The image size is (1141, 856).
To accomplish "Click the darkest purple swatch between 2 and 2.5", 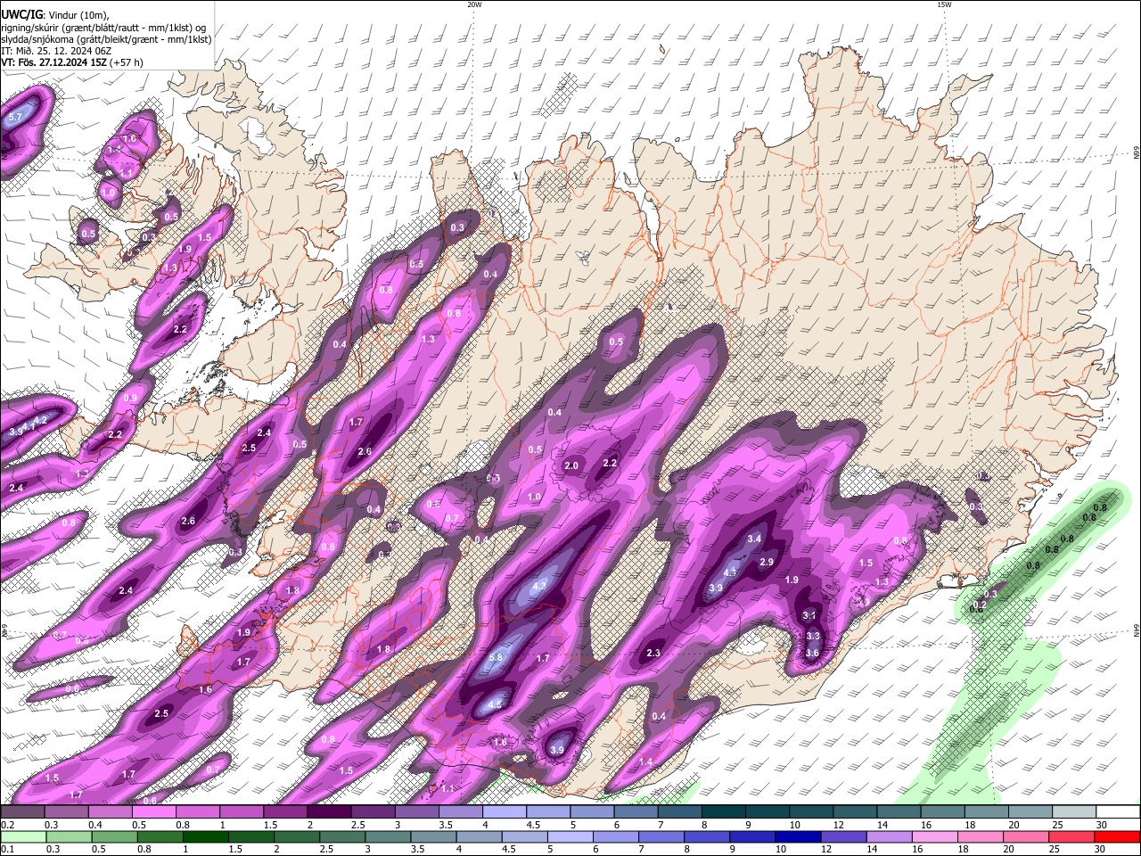I will pos(329,812).
